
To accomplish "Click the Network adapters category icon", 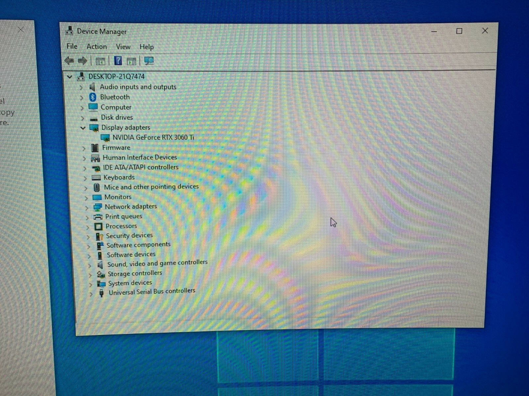I will (x=98, y=207).
